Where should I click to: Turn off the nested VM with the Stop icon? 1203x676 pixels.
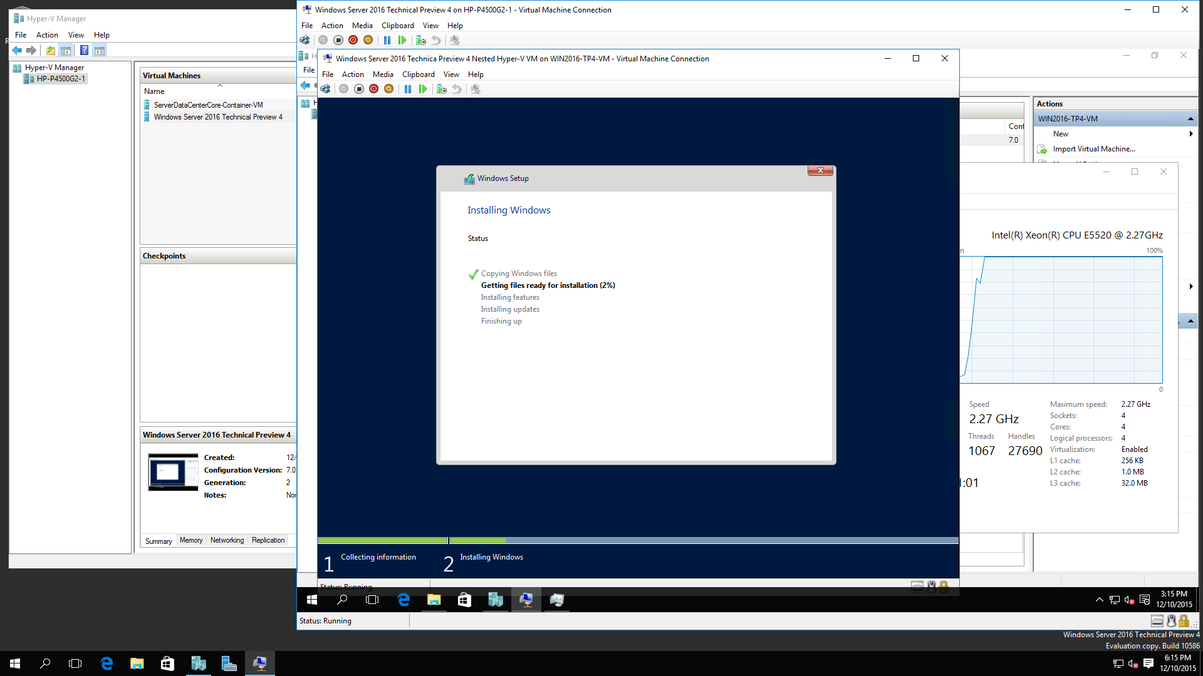click(359, 89)
